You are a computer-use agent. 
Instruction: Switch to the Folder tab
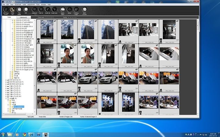9,17
